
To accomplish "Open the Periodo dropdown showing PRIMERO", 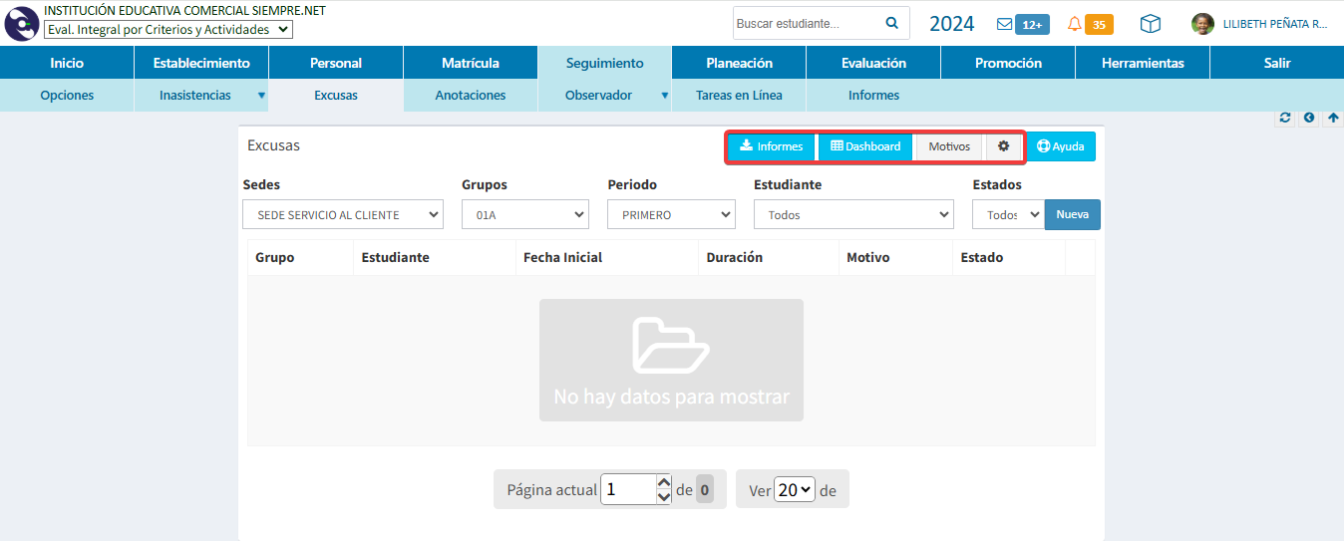I will pos(671,214).
